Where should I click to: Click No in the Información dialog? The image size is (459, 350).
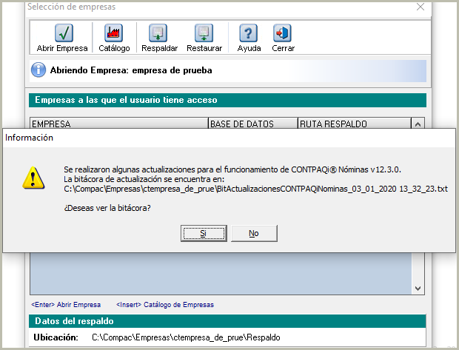click(x=254, y=233)
